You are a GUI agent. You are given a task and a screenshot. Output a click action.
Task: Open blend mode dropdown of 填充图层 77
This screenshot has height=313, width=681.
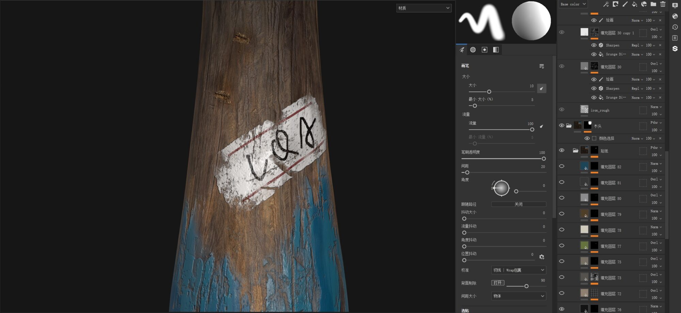[656, 243]
